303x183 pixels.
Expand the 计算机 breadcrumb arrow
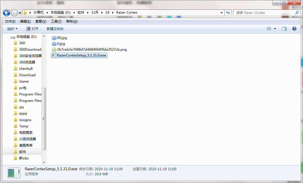coord(30,13)
